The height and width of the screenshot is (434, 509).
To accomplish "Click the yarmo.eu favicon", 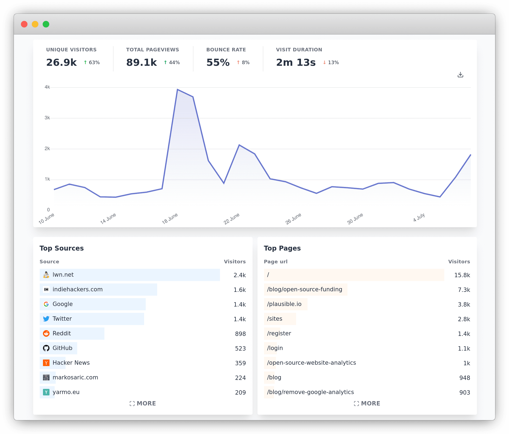I will 46,392.
